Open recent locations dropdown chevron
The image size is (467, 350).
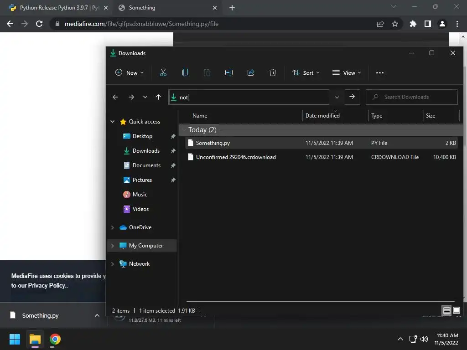pos(145,97)
